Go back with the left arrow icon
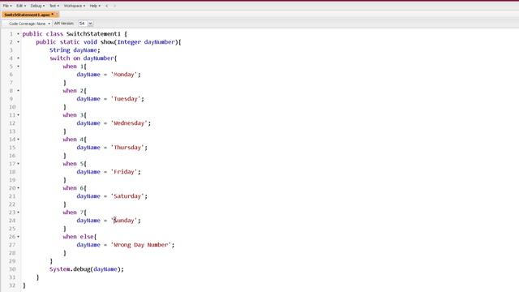 (107, 6)
